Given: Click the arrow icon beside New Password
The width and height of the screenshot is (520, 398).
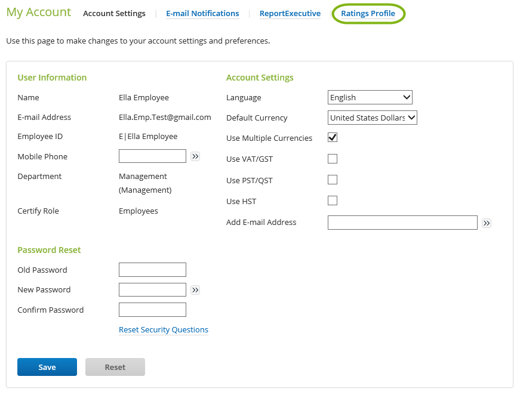Looking at the screenshot, I should tap(195, 290).
